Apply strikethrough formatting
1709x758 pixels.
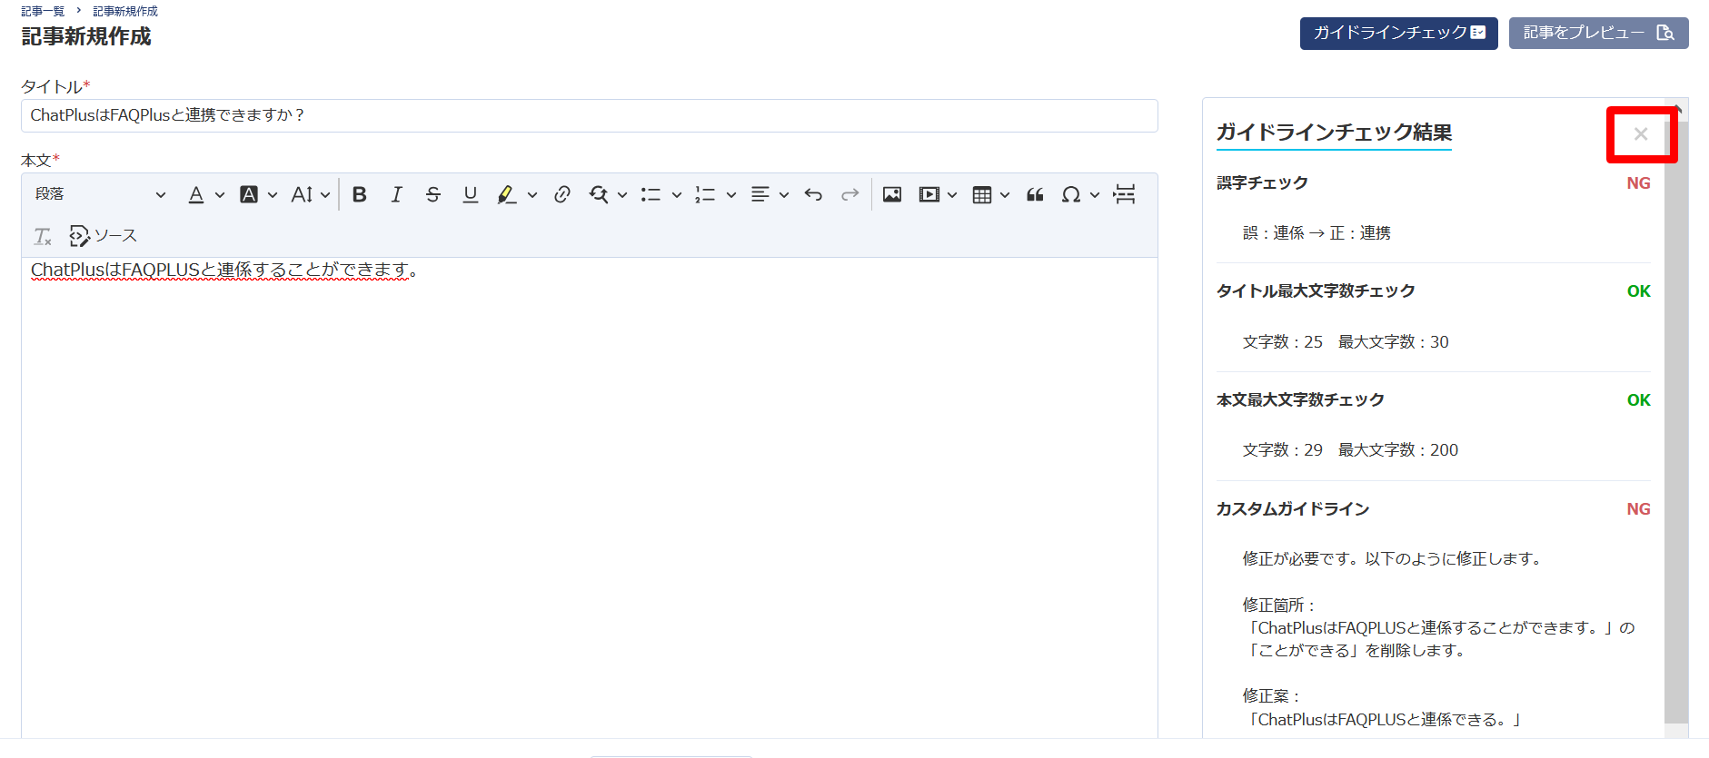433,194
